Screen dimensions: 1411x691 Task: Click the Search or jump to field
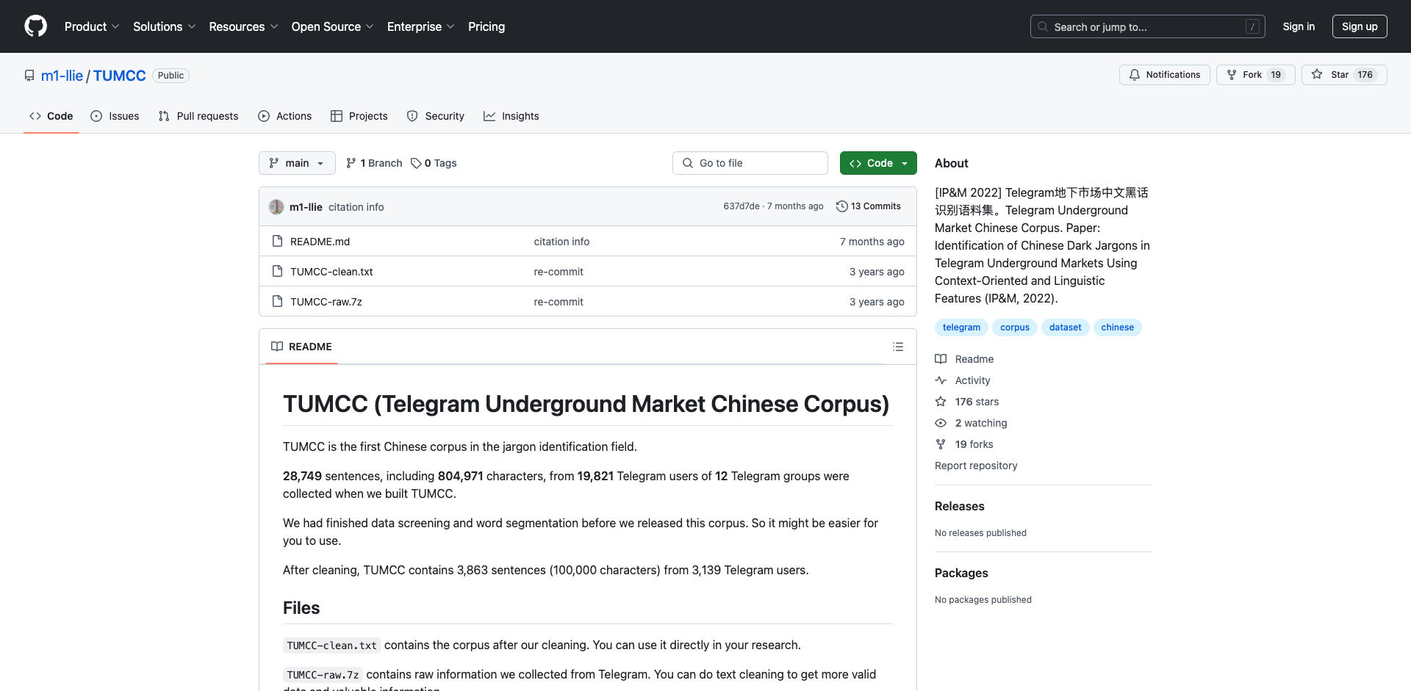click(x=1148, y=26)
